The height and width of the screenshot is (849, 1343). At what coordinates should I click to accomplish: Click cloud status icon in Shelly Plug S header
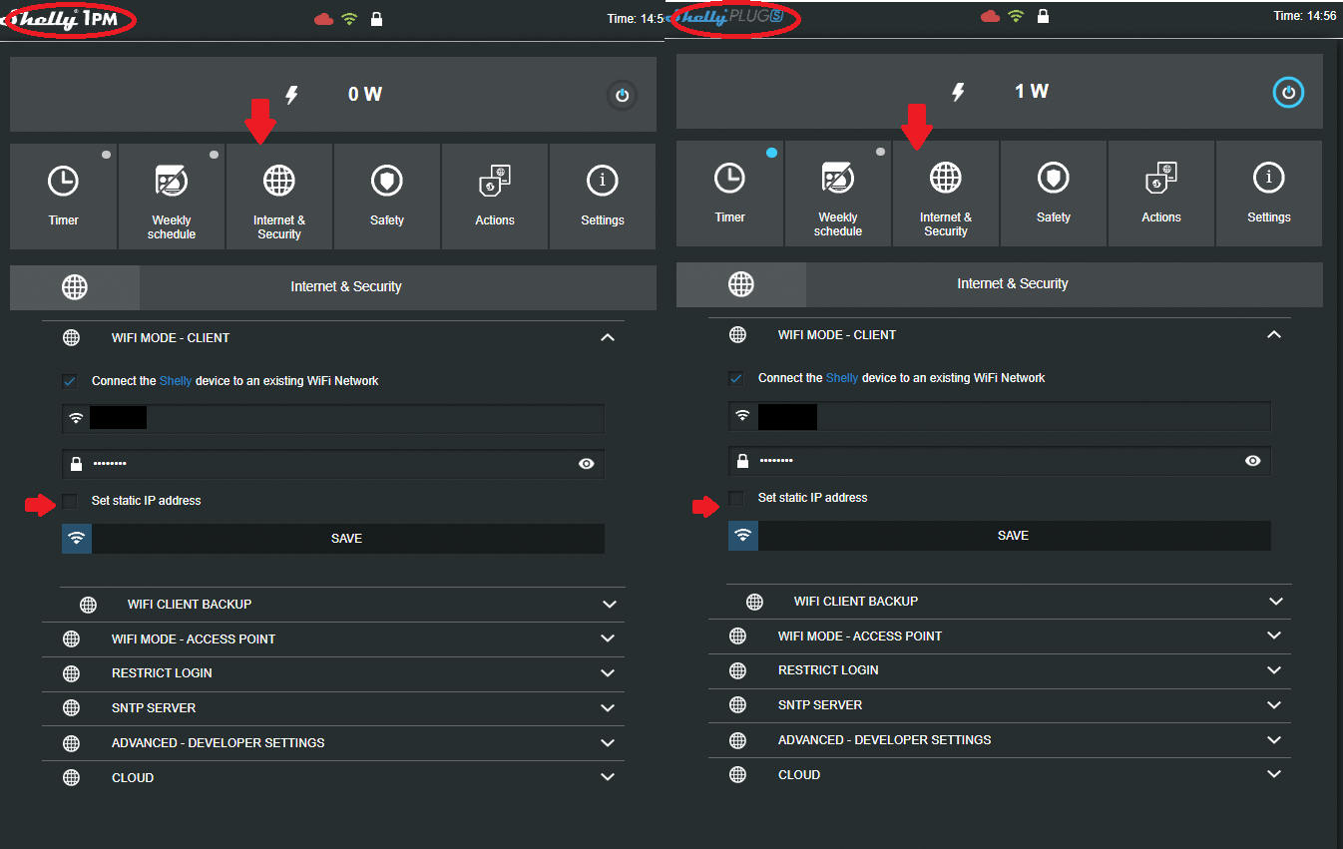pyautogui.click(x=990, y=16)
